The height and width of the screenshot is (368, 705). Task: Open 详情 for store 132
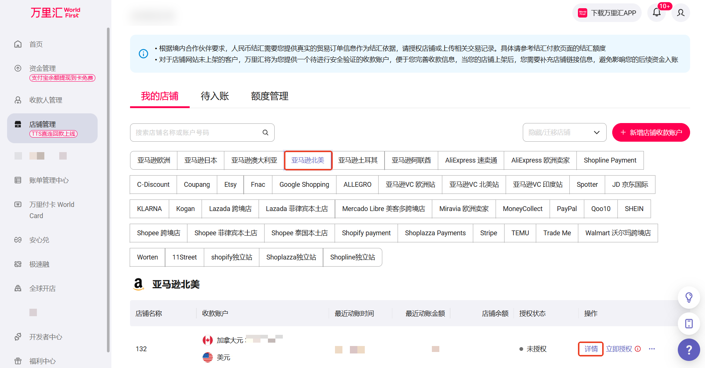click(591, 349)
